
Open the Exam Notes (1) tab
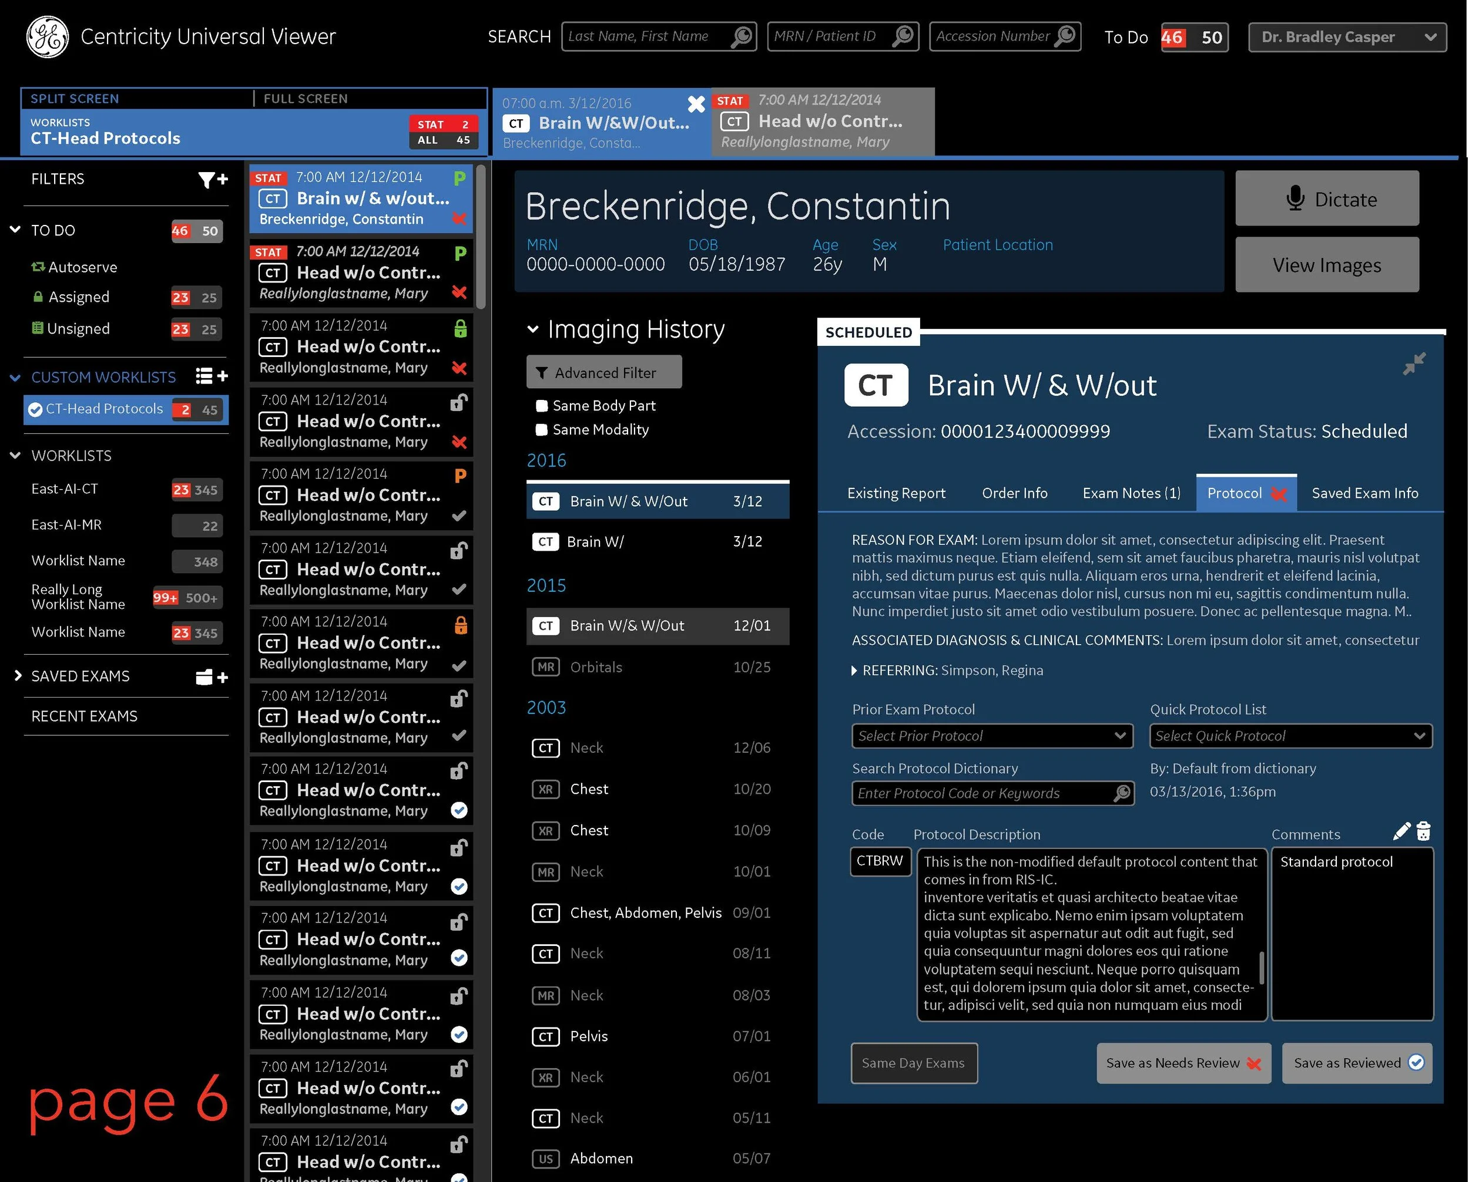point(1131,493)
